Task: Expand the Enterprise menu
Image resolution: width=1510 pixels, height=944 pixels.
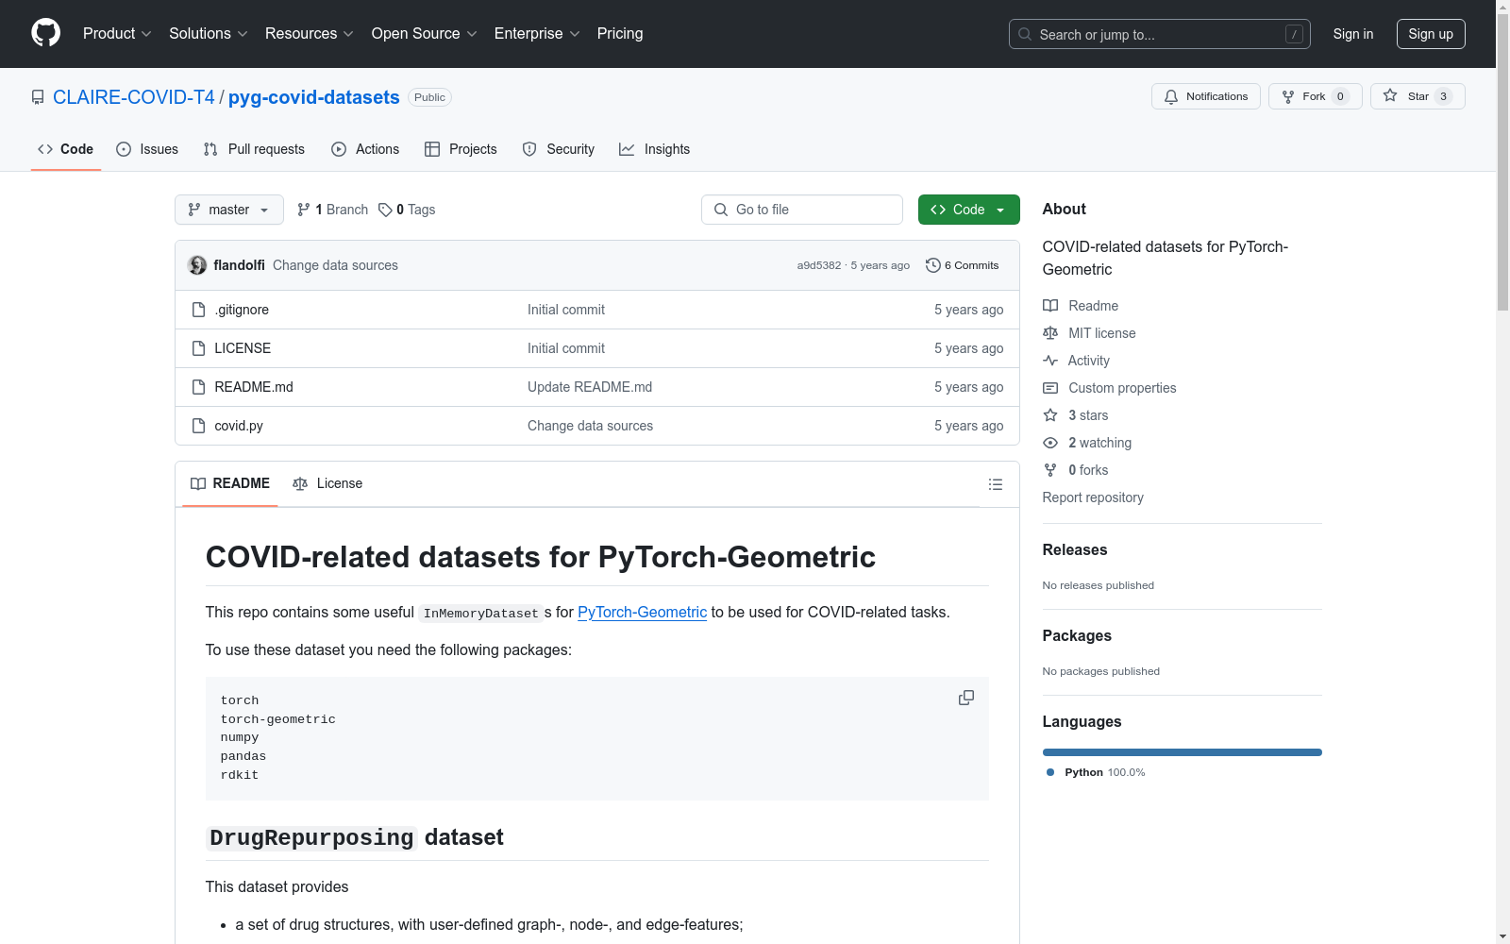Action: 537,33
